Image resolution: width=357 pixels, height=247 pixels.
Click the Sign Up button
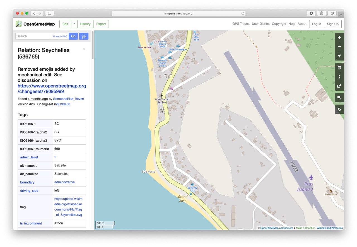click(333, 24)
